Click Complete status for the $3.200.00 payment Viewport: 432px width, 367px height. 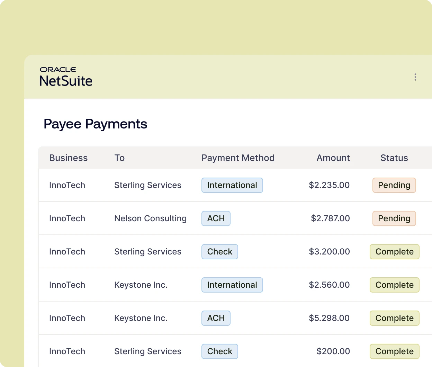click(394, 252)
